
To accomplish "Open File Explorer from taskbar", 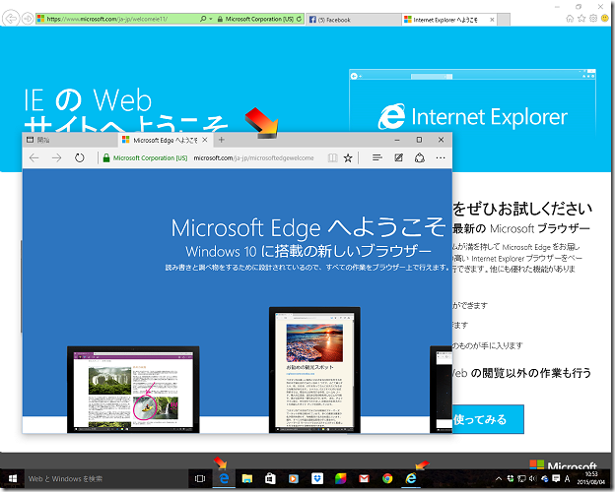I will coord(247,478).
